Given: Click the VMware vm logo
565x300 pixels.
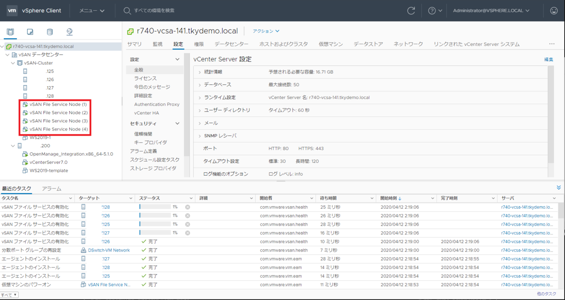Looking at the screenshot, I should click(x=13, y=10).
